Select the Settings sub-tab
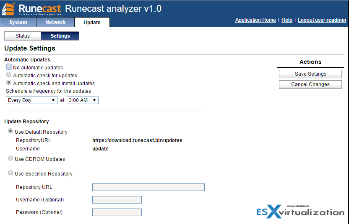The width and height of the screenshot is (349, 224). (x=60, y=36)
